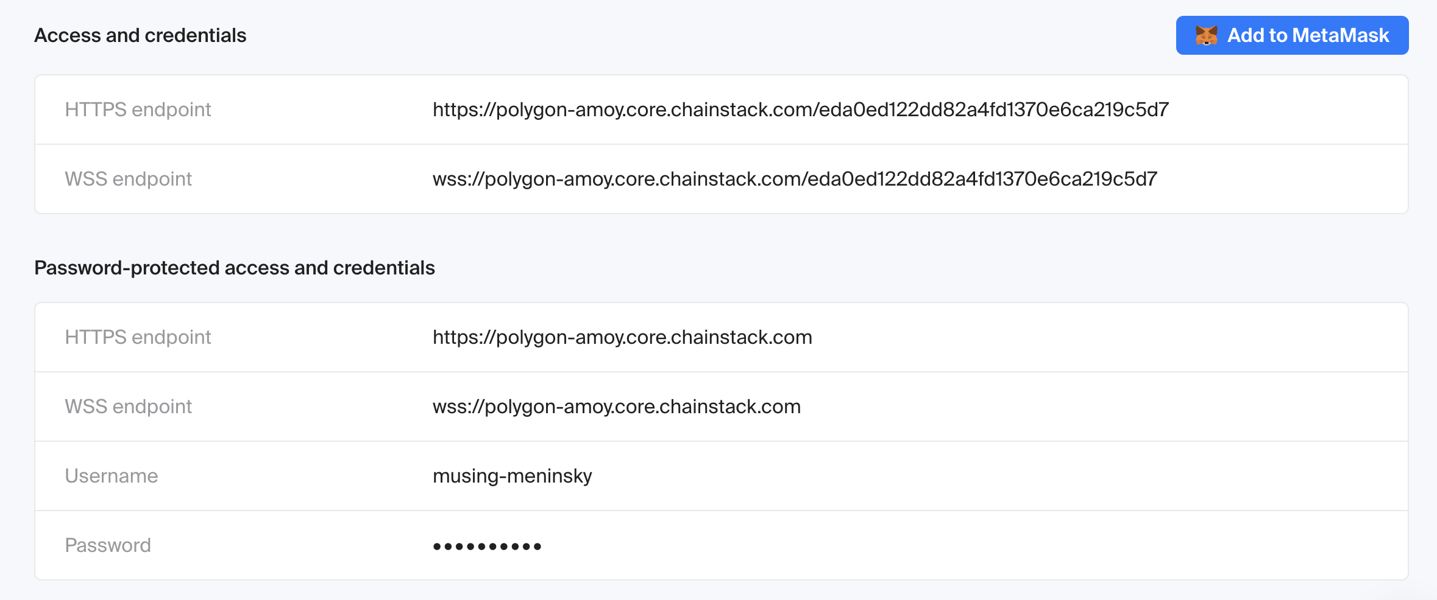Click the "Add to MetaMask" text label
This screenshot has height=600, width=1437.
point(1308,35)
